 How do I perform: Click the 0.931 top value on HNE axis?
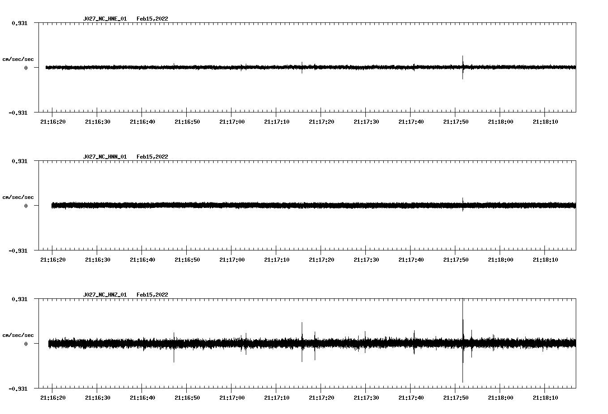[19, 23]
